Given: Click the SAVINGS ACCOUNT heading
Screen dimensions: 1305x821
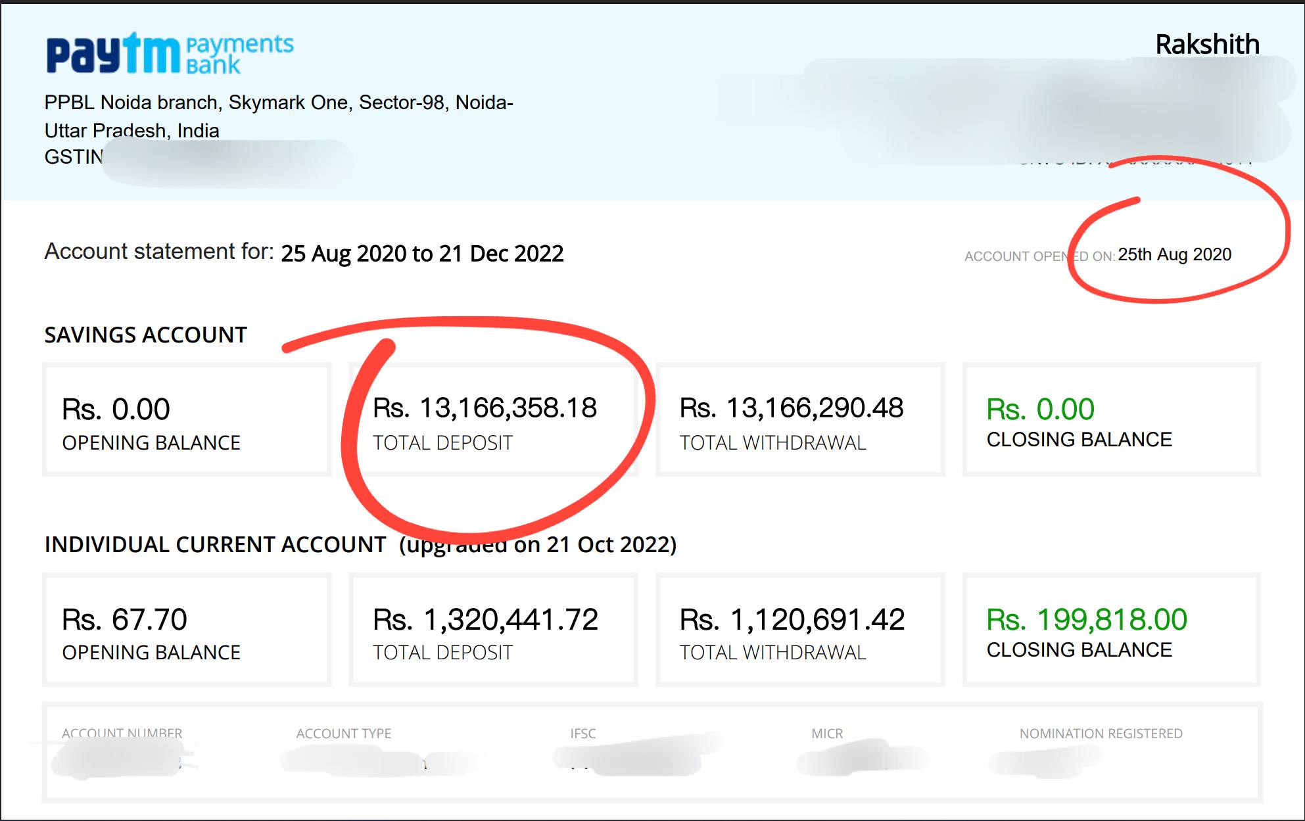Looking at the screenshot, I should pos(145,335).
